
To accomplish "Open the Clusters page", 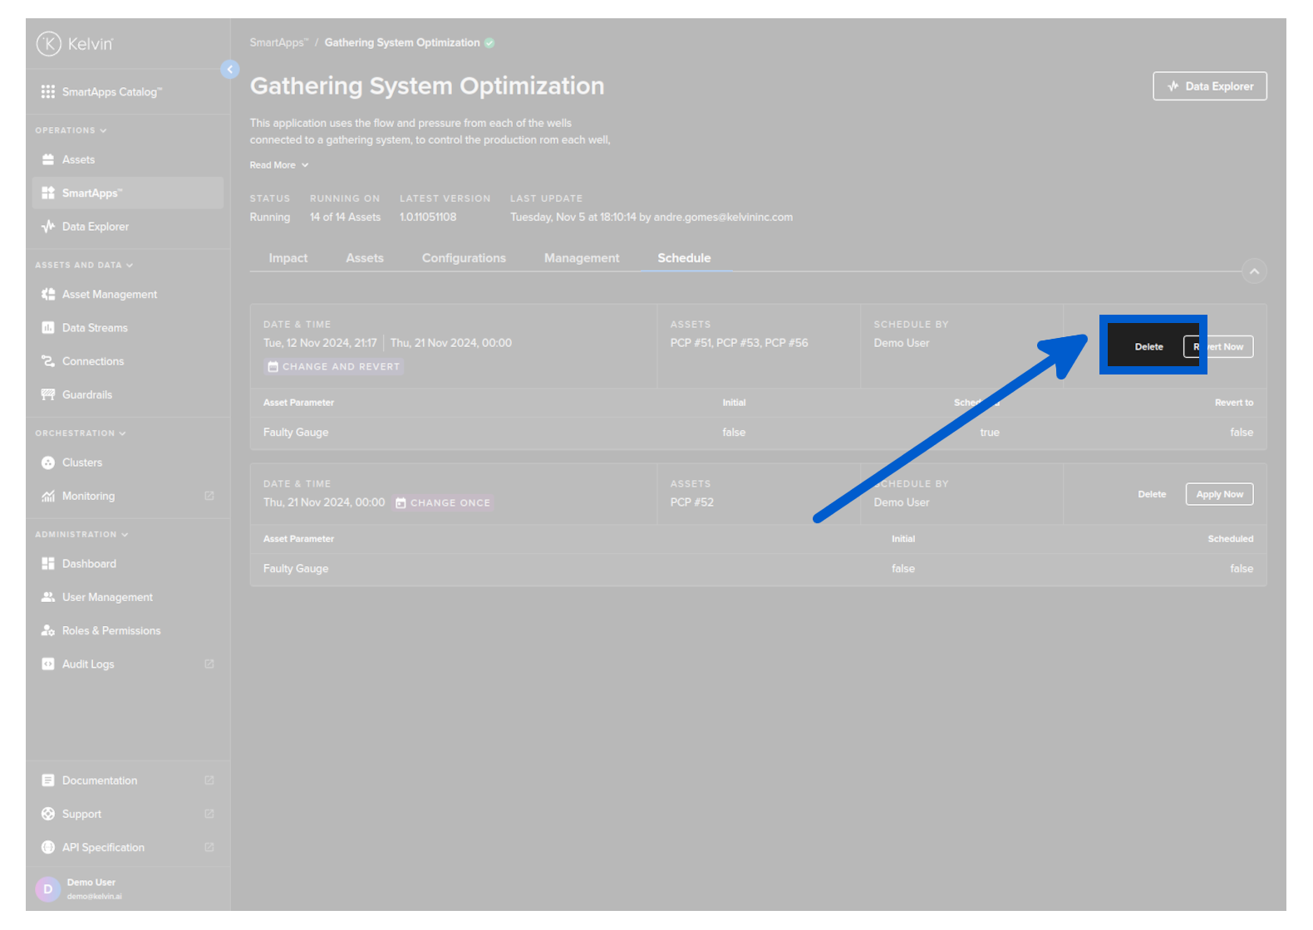I will point(81,463).
